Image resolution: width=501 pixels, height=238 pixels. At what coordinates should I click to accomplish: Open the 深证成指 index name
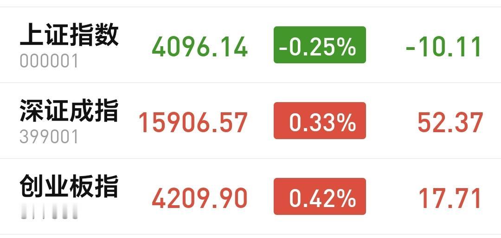click(x=69, y=110)
